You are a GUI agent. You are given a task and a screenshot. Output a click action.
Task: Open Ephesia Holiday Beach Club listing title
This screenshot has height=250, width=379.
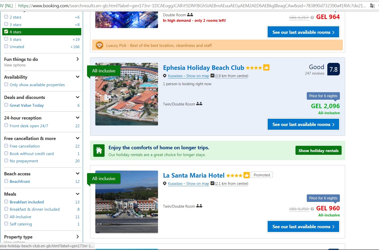point(203,68)
